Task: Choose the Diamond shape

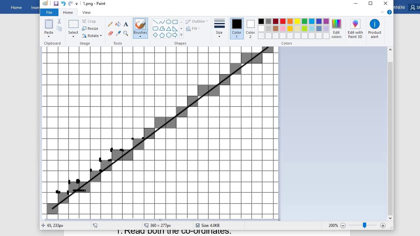Action: 156,35
